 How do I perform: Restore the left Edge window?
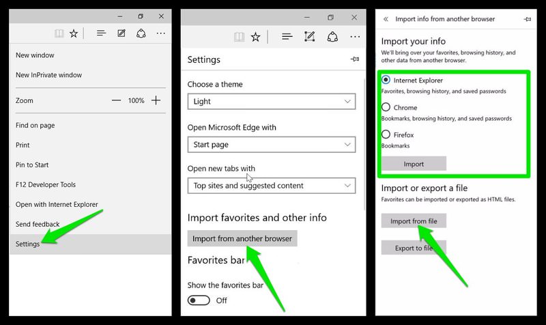point(141,16)
